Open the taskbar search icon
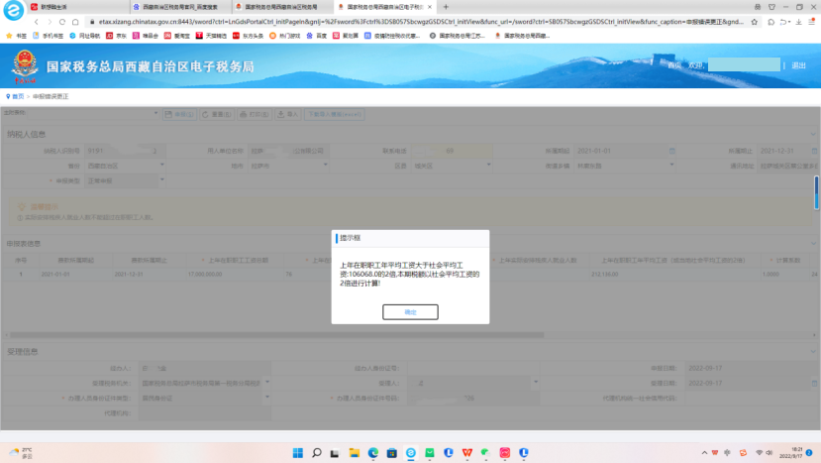 click(316, 452)
